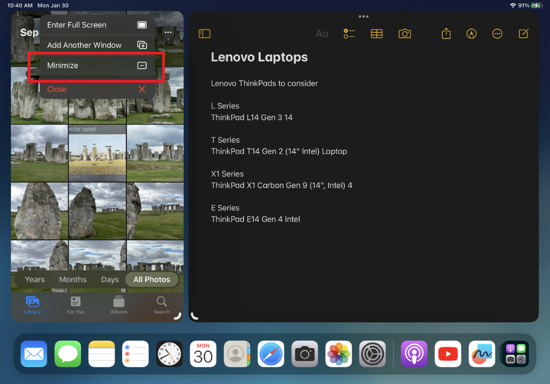Open Safari from the dock
The height and width of the screenshot is (384, 550).
click(270, 354)
